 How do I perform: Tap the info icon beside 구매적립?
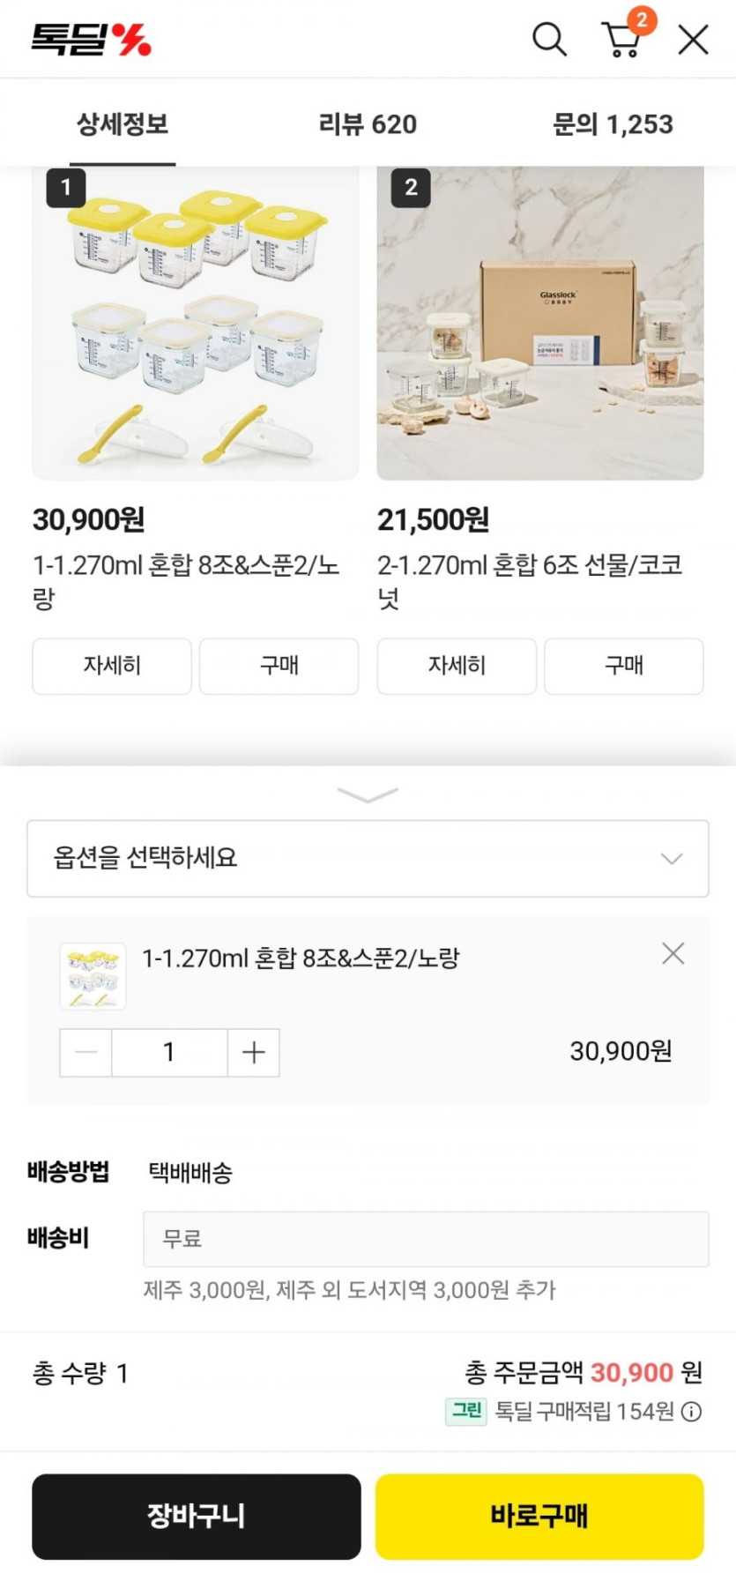click(x=693, y=1412)
